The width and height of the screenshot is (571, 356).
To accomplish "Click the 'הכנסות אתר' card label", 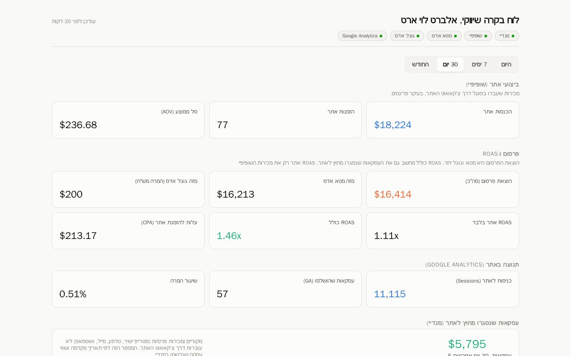I will coord(497,112).
